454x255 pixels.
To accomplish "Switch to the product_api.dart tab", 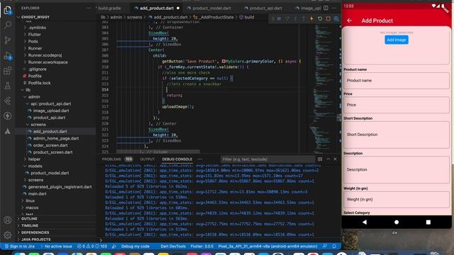I will click(266, 8).
